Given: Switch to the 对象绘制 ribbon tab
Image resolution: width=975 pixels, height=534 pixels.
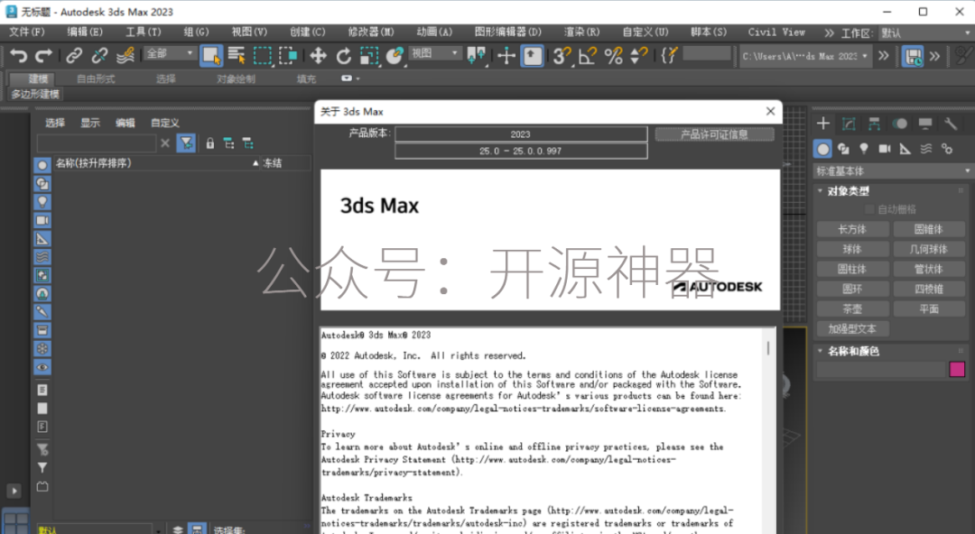Looking at the screenshot, I should [x=236, y=79].
